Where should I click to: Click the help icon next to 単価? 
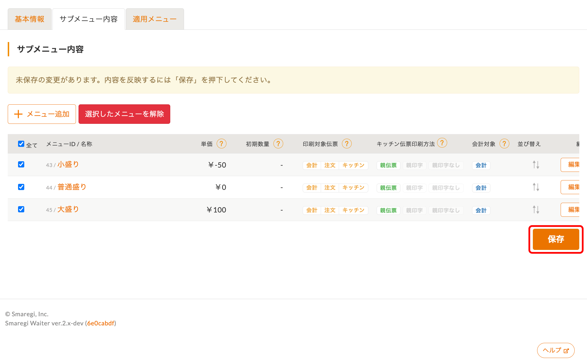(221, 144)
